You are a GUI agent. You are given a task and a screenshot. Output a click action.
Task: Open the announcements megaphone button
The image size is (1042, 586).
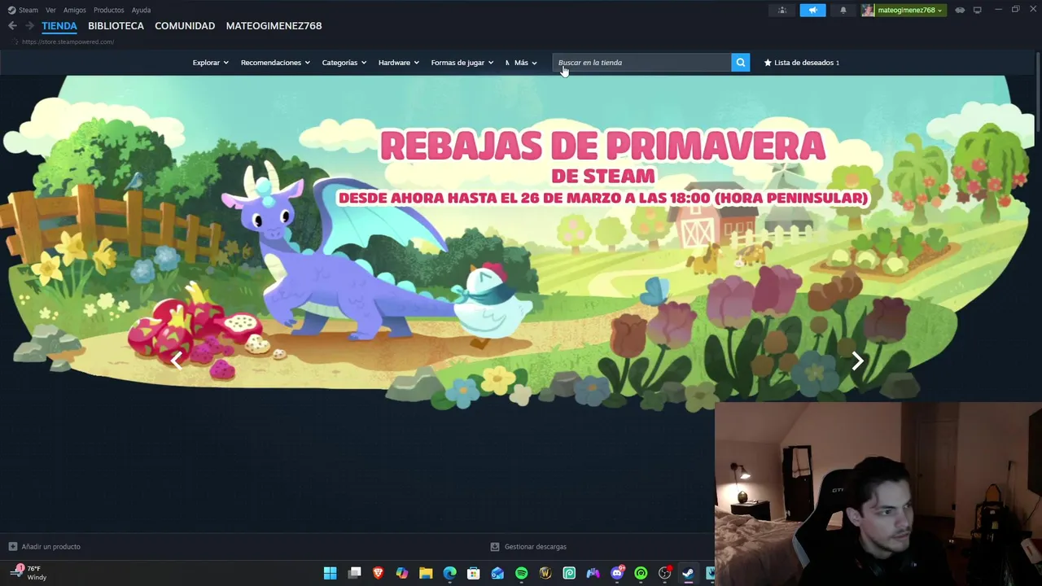(812, 10)
